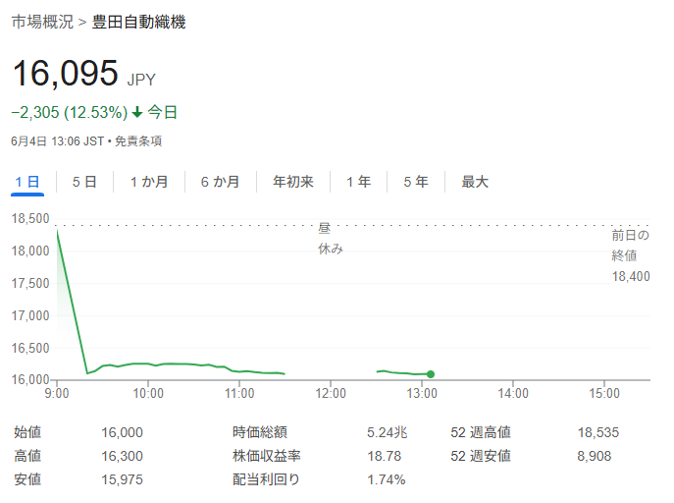Click the 52 週安値 label
Viewport: 674px width, 503px height.
coord(481,456)
